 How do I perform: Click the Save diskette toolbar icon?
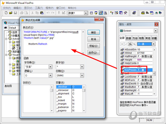[x=15, y=13]
